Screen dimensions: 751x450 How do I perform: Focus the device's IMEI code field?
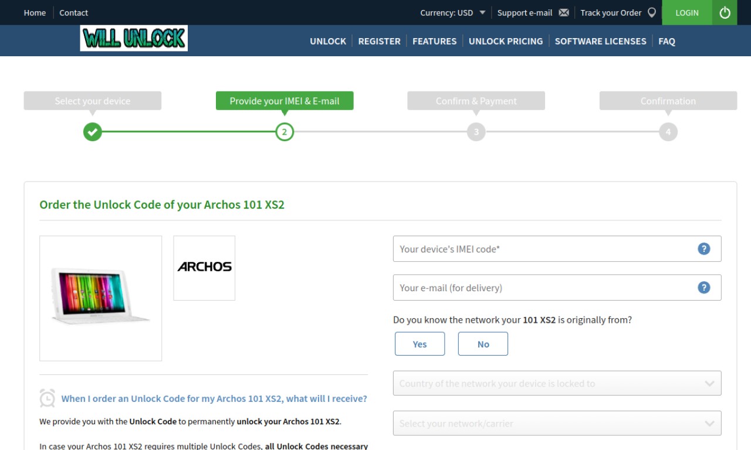(557, 248)
